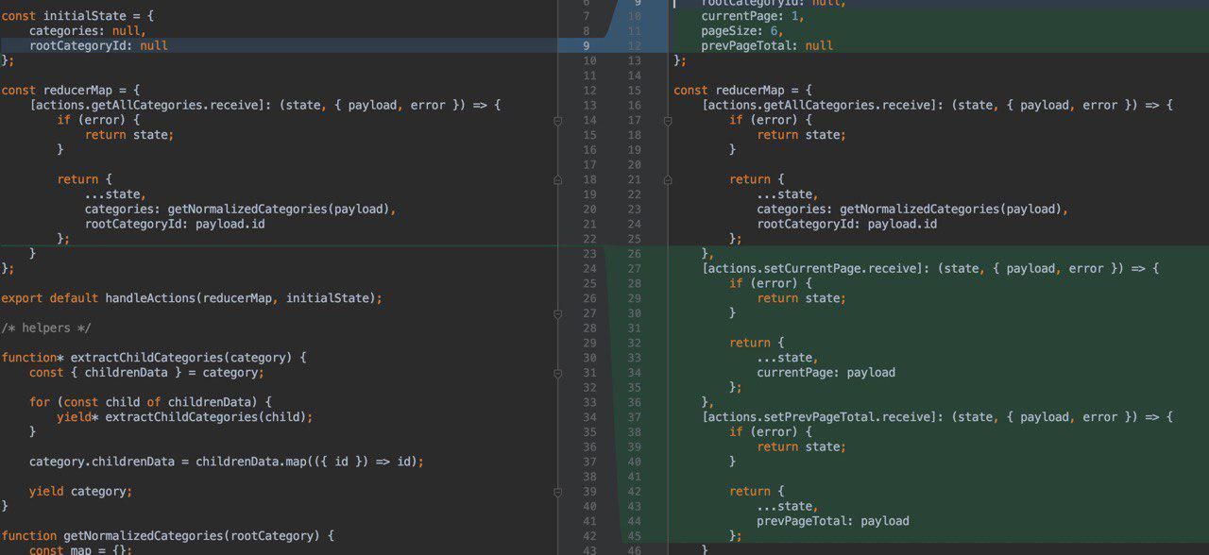Click 'pageSize: 6' line in right pane
The height and width of the screenshot is (555, 1209).
pos(741,31)
